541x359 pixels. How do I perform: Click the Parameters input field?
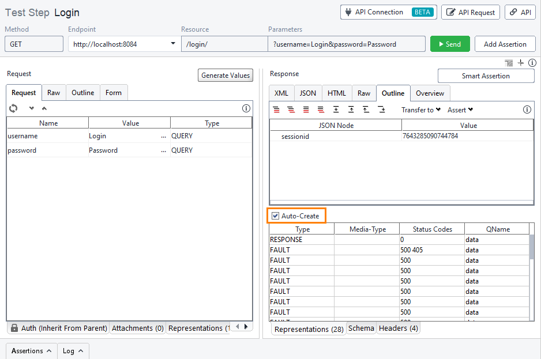point(347,44)
